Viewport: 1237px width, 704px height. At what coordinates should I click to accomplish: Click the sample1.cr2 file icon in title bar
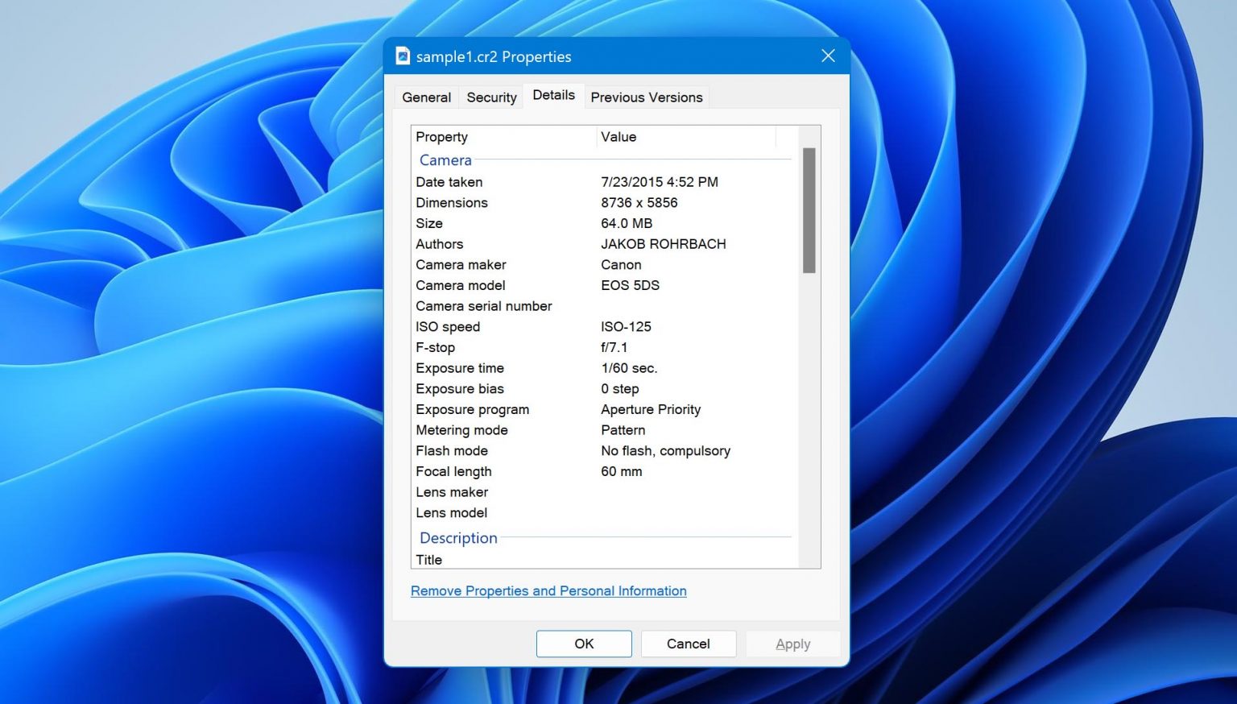pos(402,56)
